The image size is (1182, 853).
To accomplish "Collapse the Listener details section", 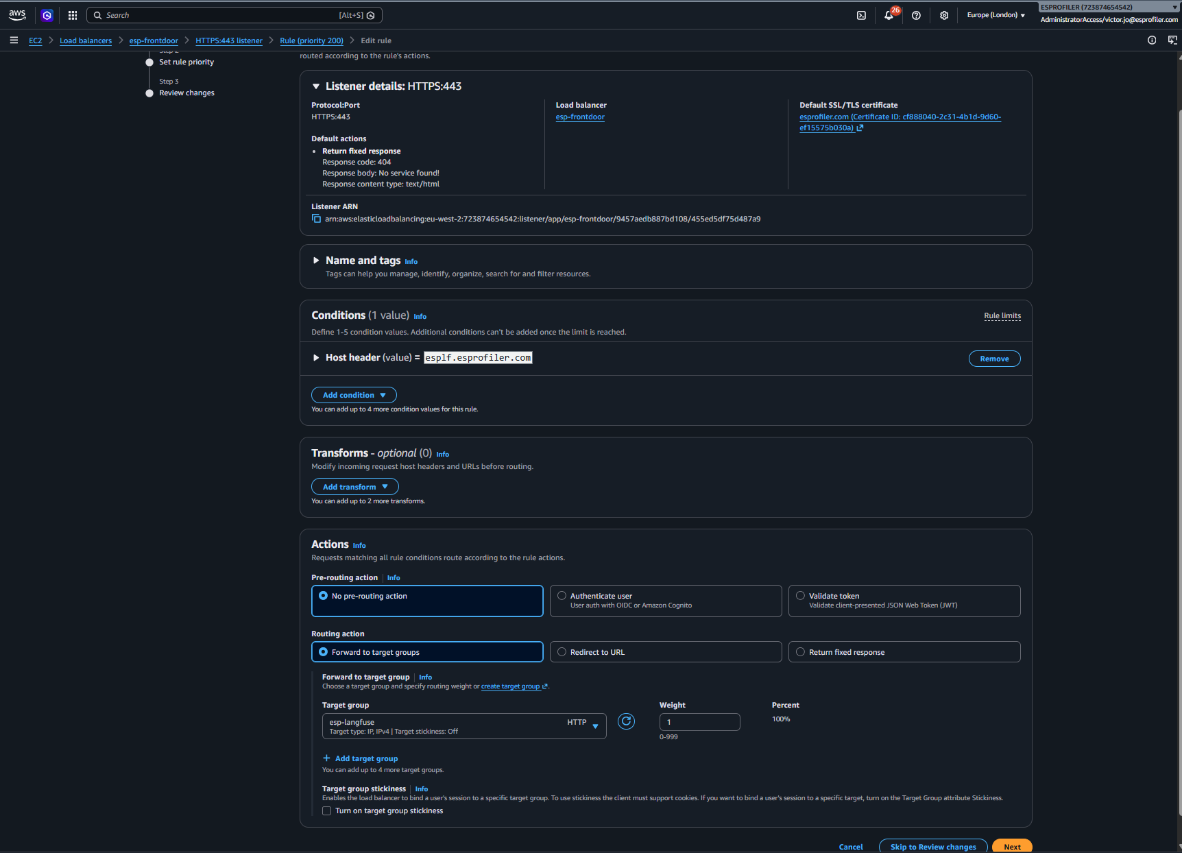I will click(x=316, y=86).
